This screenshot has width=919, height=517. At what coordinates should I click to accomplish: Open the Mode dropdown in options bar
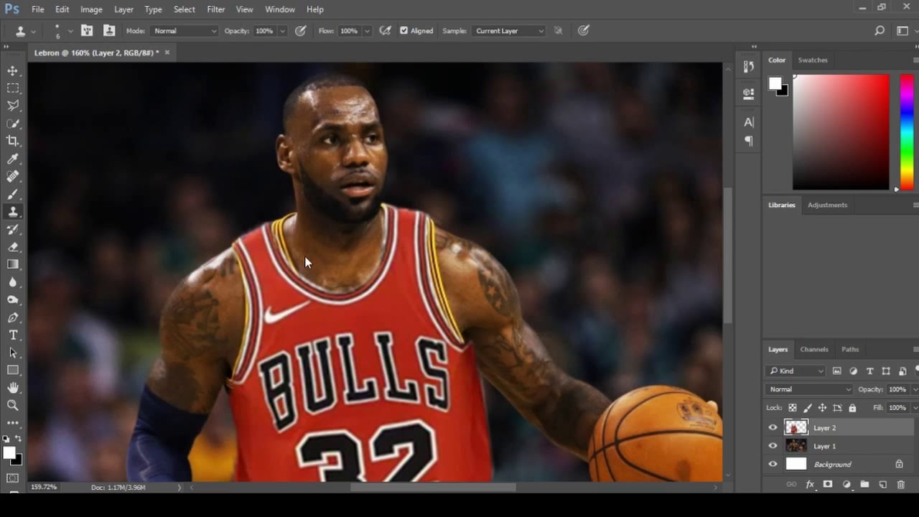pyautogui.click(x=185, y=31)
